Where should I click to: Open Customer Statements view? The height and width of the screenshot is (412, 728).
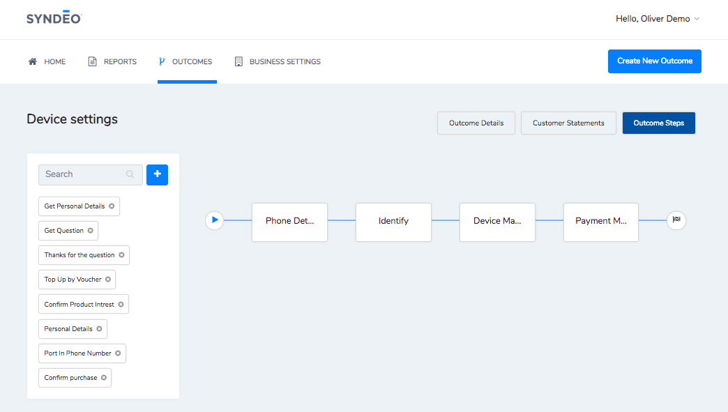pyautogui.click(x=568, y=123)
